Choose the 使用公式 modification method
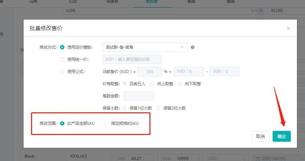The height and width of the screenshot is (161, 305). point(62,72)
